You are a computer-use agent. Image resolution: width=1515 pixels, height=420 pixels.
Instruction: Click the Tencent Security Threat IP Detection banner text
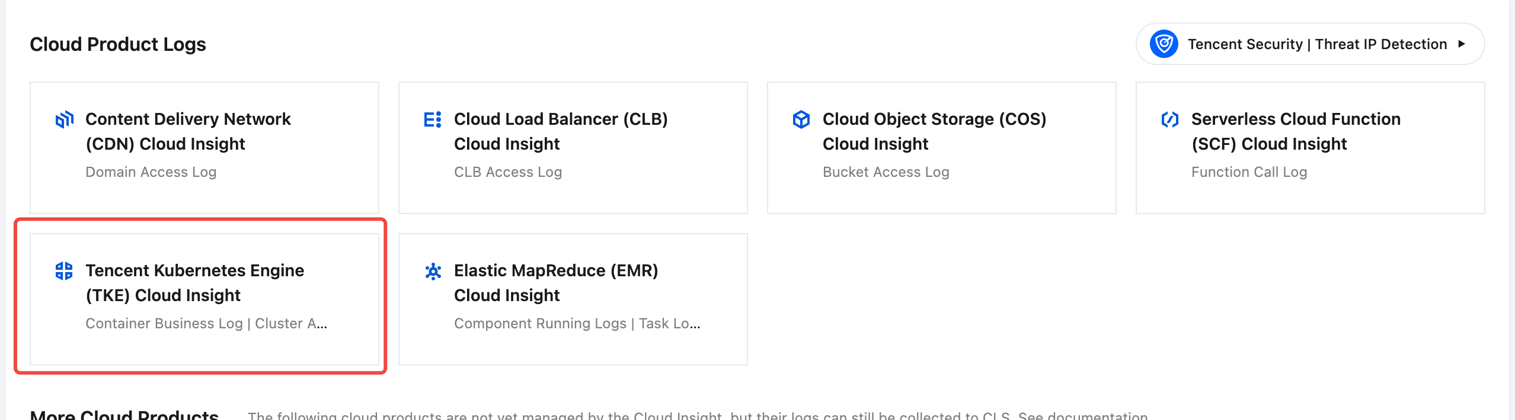click(x=1317, y=44)
